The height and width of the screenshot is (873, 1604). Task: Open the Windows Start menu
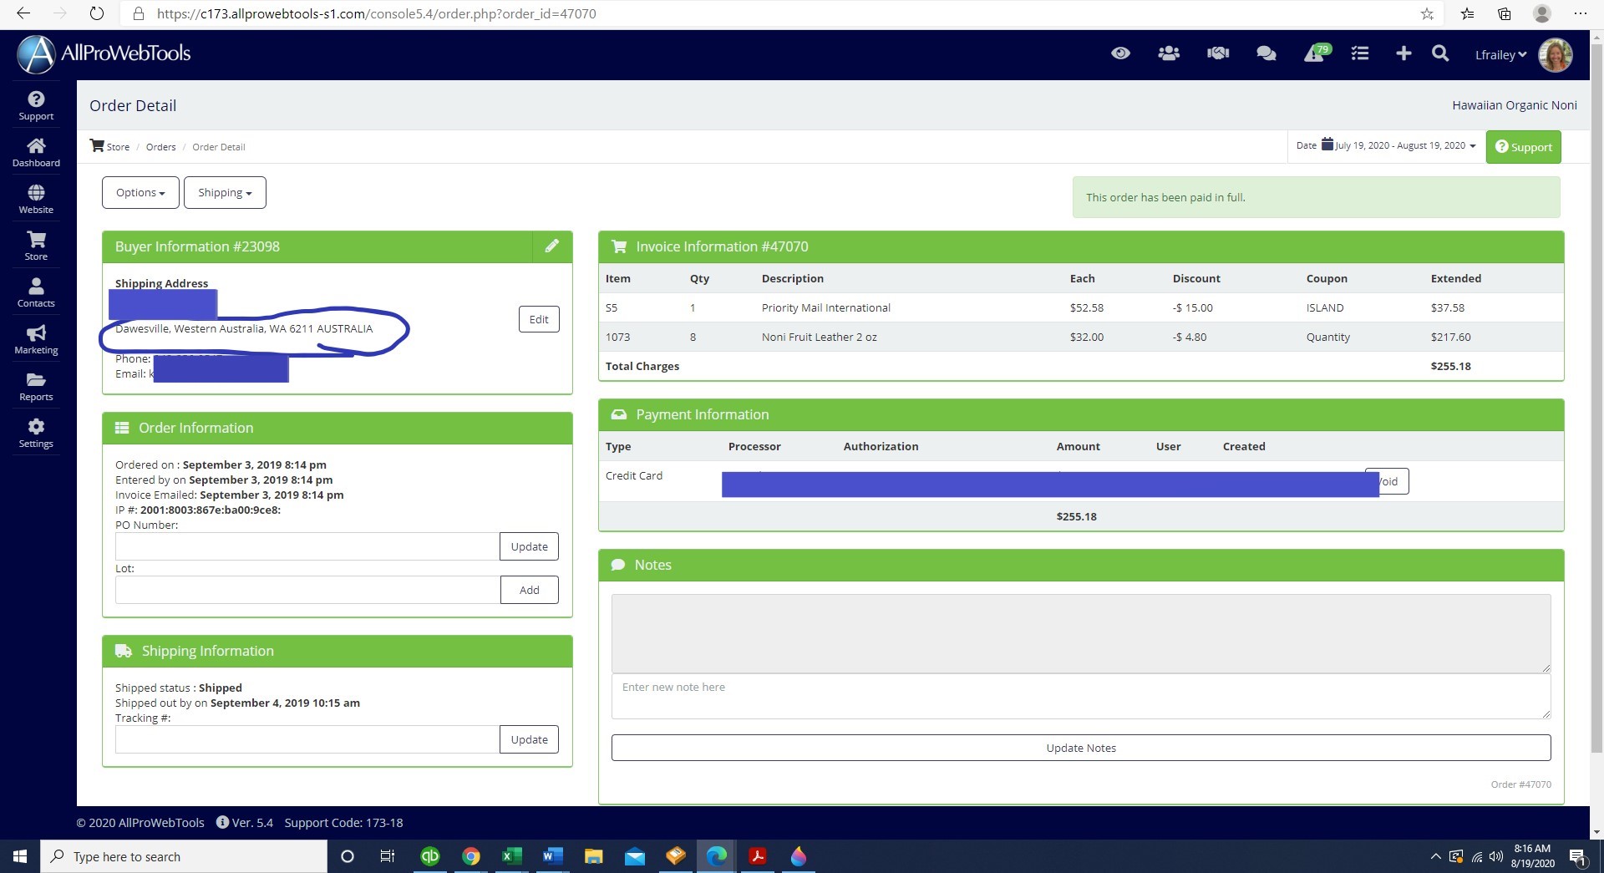pyautogui.click(x=20, y=856)
